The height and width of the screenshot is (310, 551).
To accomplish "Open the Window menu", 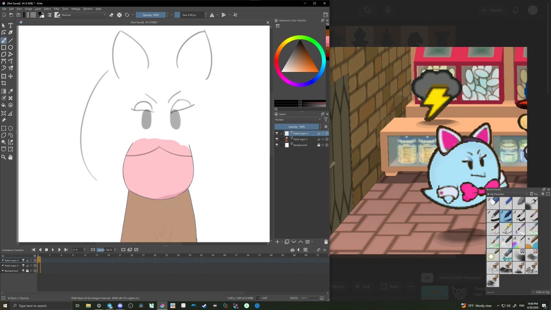I will pyautogui.click(x=88, y=9).
